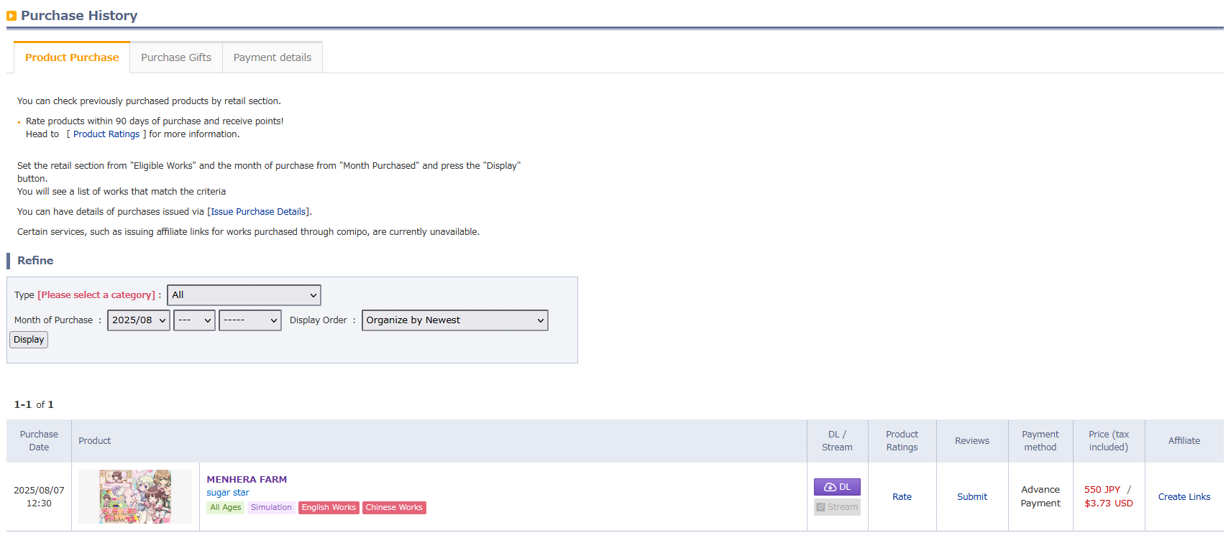Switch to the Purchase Gifts tab
The image size is (1231, 543).
[x=176, y=57]
